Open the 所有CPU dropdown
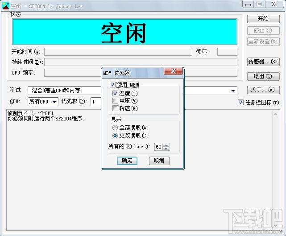This screenshot has width=286, height=236. tap(43, 102)
